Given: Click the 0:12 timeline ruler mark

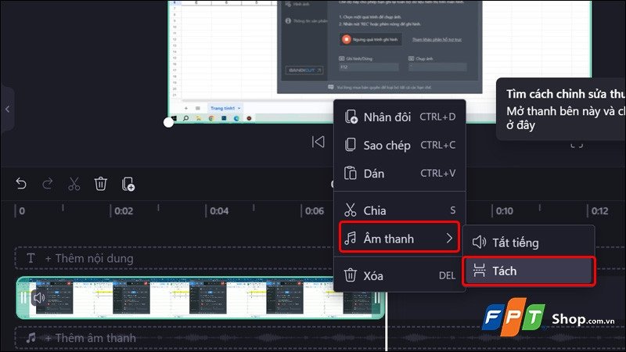Looking at the screenshot, I should point(599,211).
